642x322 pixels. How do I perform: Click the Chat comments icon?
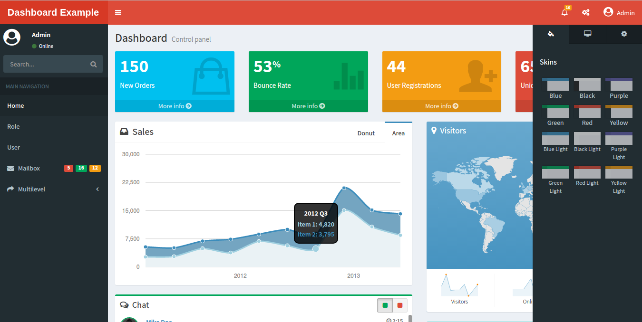coord(125,305)
